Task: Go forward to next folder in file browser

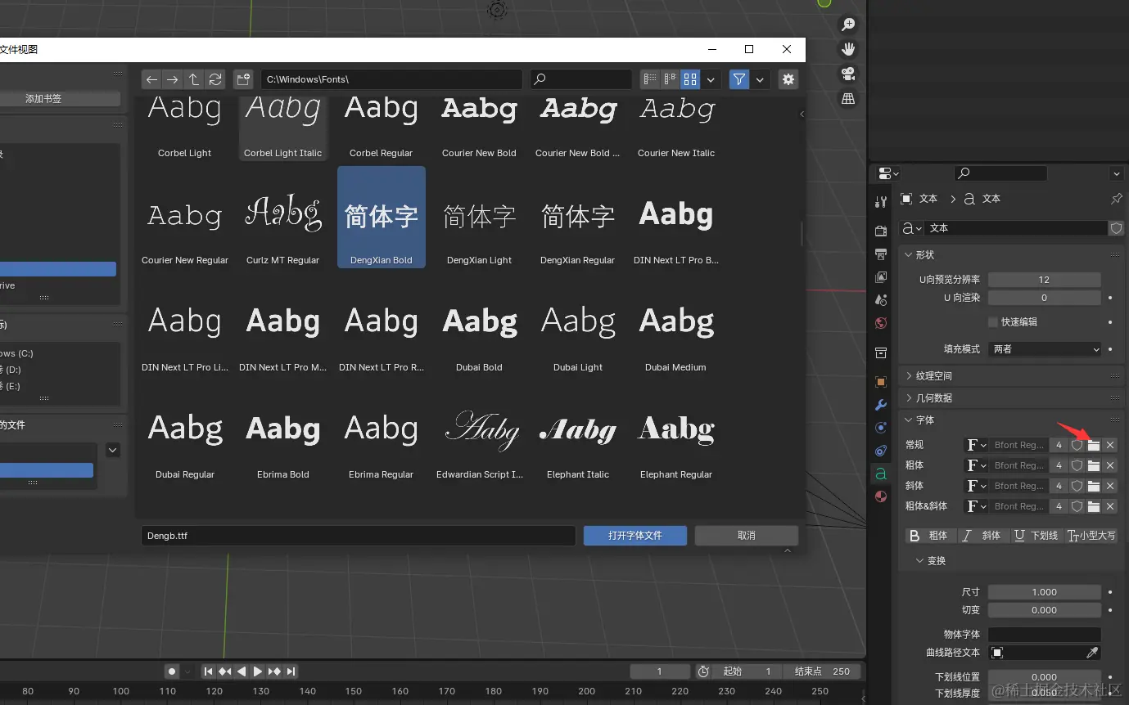Action: click(x=172, y=79)
